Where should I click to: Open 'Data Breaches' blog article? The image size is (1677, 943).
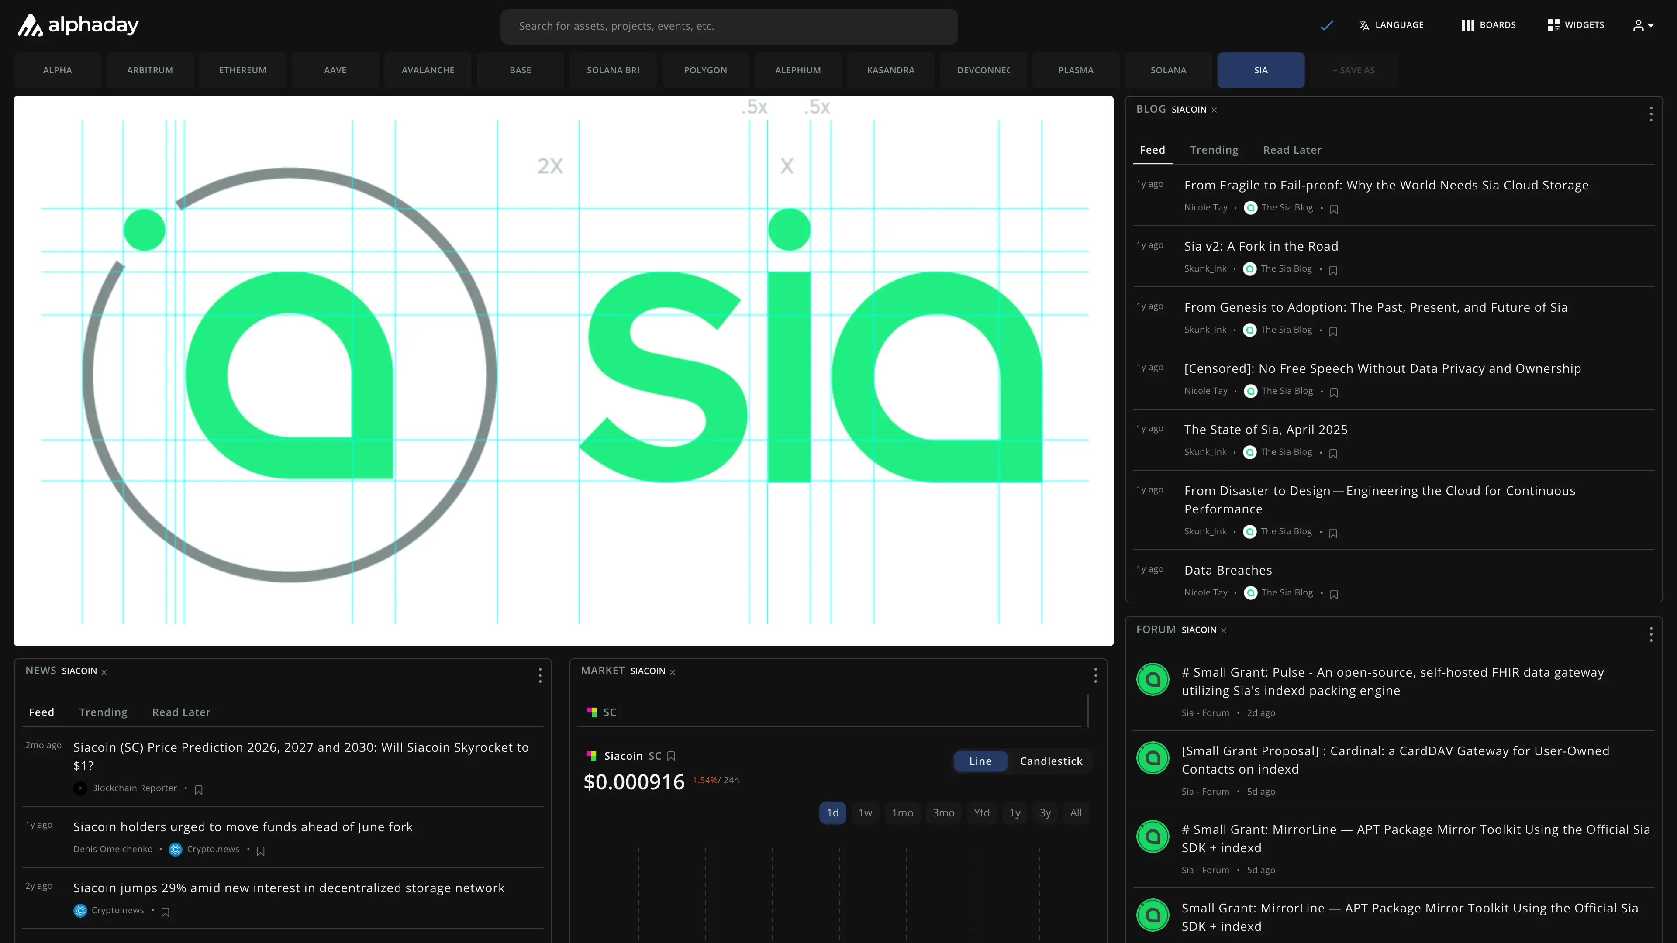(x=1228, y=571)
